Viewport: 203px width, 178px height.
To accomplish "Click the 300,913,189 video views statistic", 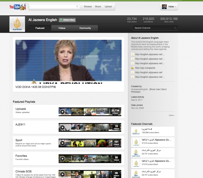I will pyautogui.click(x=169, y=20).
